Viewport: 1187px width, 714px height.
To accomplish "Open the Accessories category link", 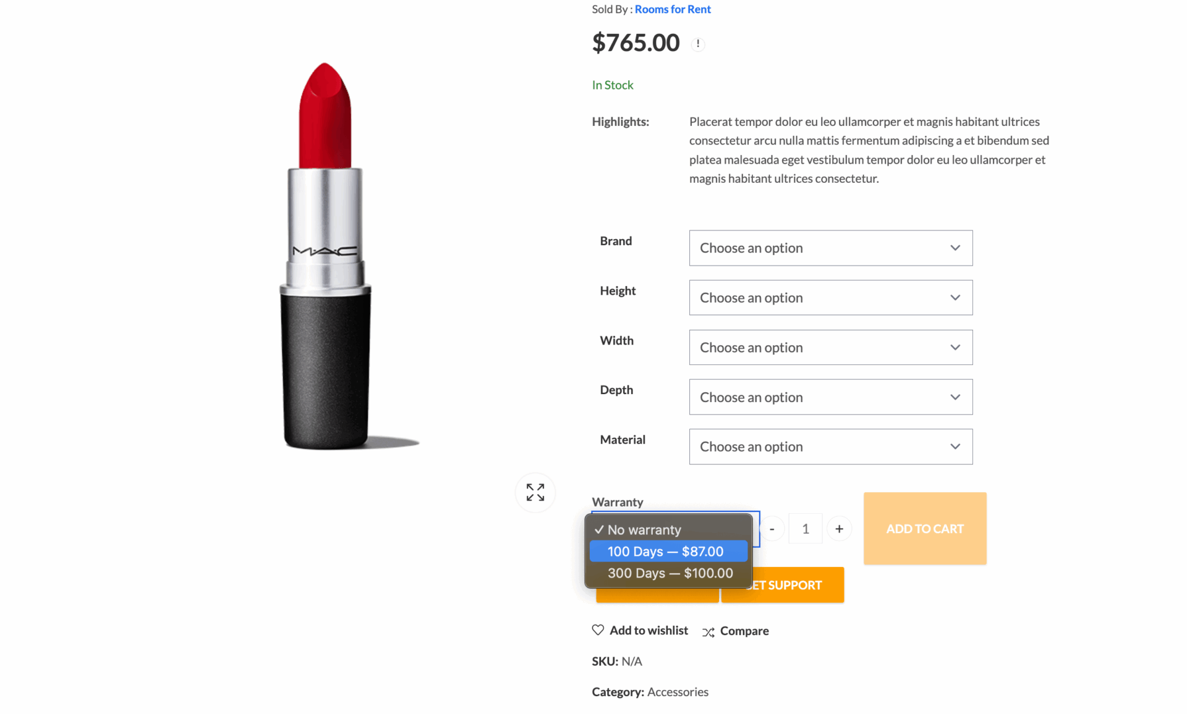I will click(x=678, y=692).
